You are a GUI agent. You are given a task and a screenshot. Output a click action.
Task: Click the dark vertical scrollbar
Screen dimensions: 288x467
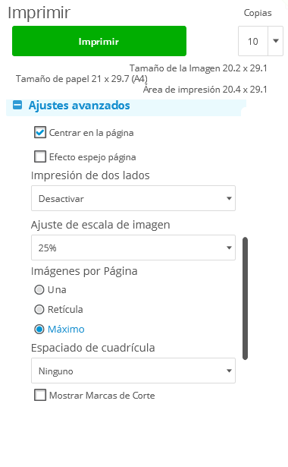(246, 298)
